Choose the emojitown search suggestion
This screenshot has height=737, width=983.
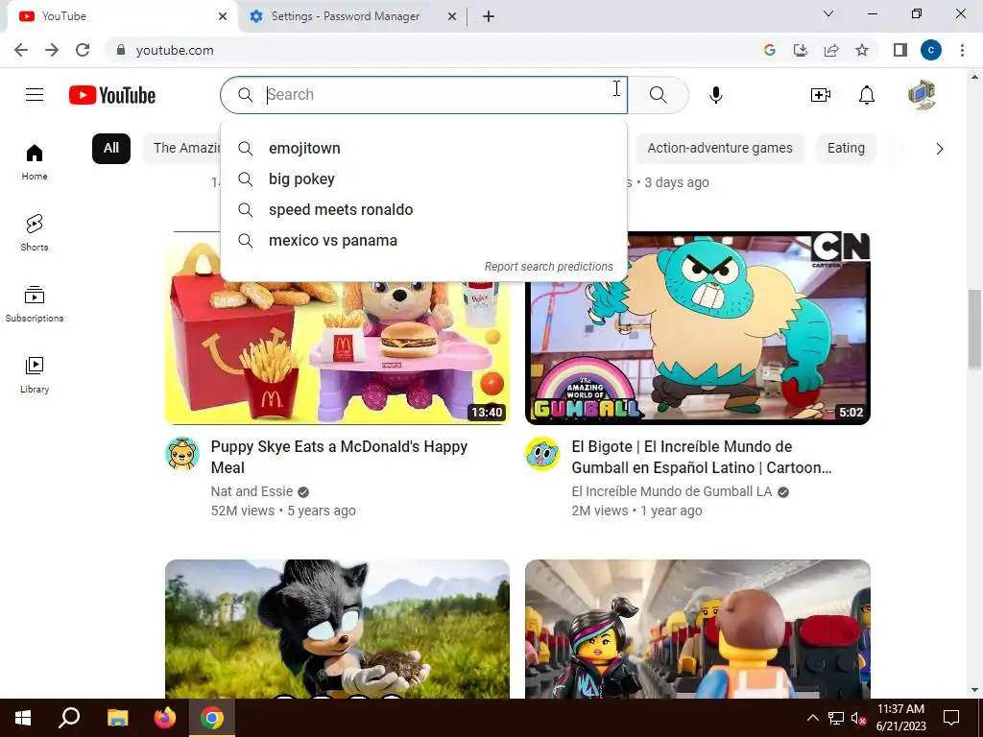pyautogui.click(x=423, y=149)
